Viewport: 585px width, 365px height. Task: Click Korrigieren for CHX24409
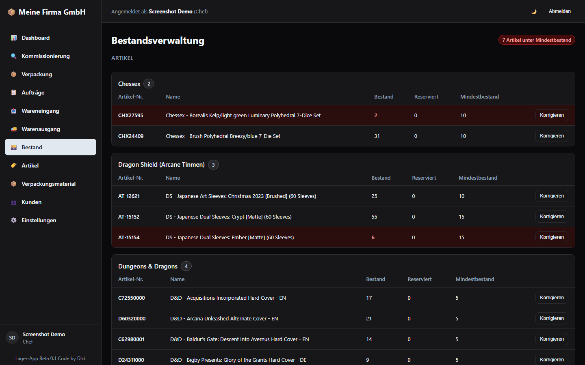coord(552,136)
